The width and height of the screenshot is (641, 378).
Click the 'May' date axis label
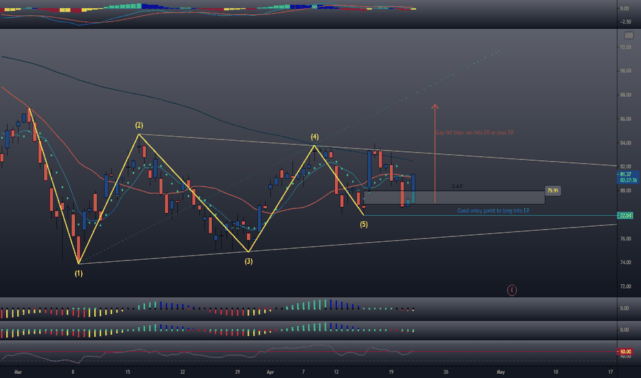coord(501,373)
